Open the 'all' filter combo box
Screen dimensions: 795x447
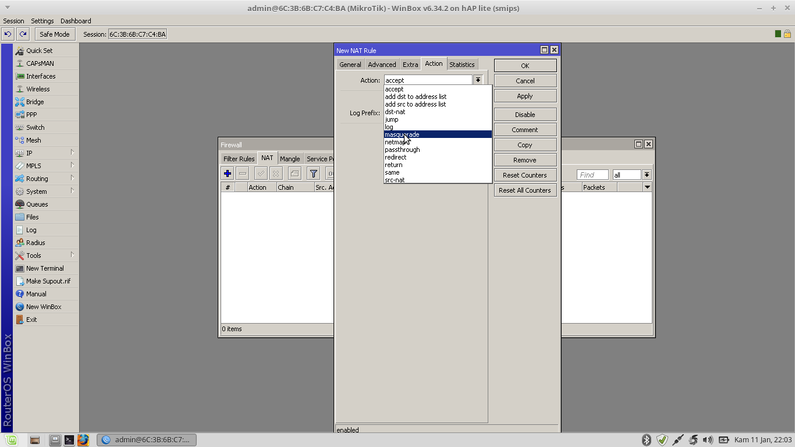(x=626, y=174)
